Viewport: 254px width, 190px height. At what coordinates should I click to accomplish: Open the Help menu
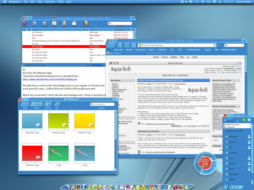coord(69,2)
